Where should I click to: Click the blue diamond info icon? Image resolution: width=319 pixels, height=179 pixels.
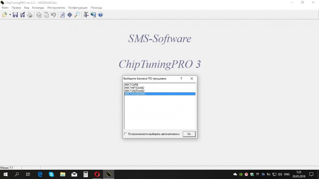(x=70, y=15)
